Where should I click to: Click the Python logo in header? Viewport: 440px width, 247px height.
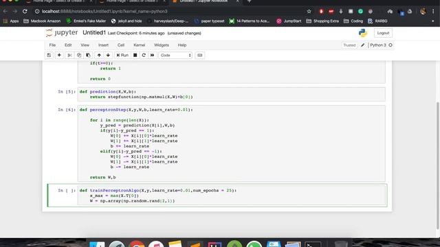click(x=363, y=33)
